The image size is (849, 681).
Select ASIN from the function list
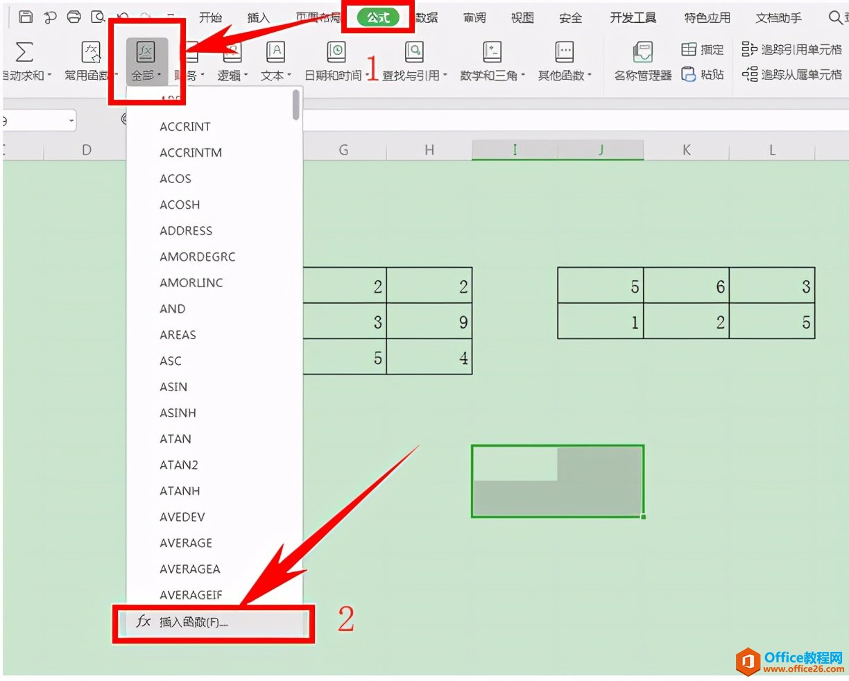point(173,386)
